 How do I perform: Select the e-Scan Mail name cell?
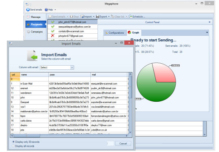34,84
